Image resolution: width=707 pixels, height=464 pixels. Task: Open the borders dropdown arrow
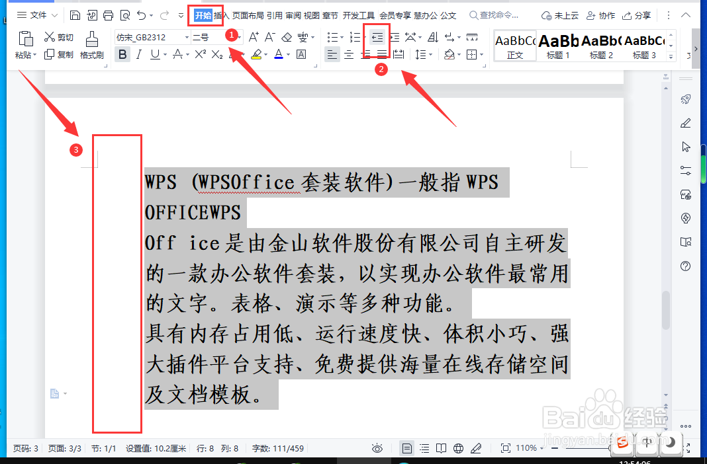[x=482, y=55]
